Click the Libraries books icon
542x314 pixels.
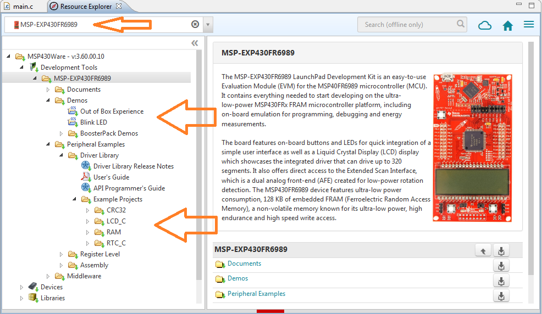point(33,298)
